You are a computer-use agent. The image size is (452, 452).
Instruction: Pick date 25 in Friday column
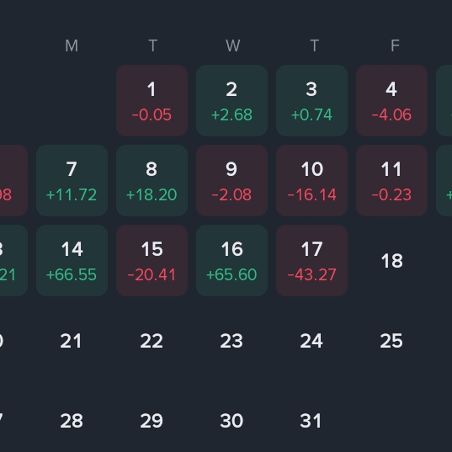tap(391, 341)
